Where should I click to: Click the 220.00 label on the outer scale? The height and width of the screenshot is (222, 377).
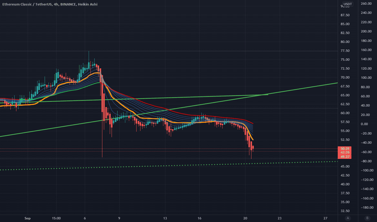pos(366,22)
